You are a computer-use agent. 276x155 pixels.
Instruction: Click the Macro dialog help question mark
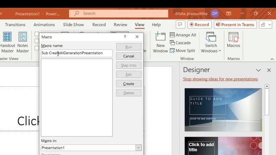(125, 37)
